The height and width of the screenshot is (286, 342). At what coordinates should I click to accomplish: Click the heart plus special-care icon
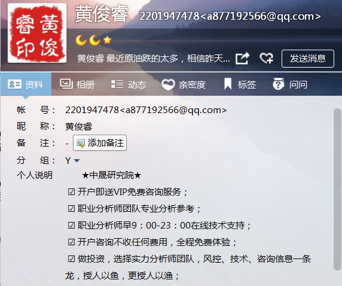pyautogui.click(x=266, y=58)
